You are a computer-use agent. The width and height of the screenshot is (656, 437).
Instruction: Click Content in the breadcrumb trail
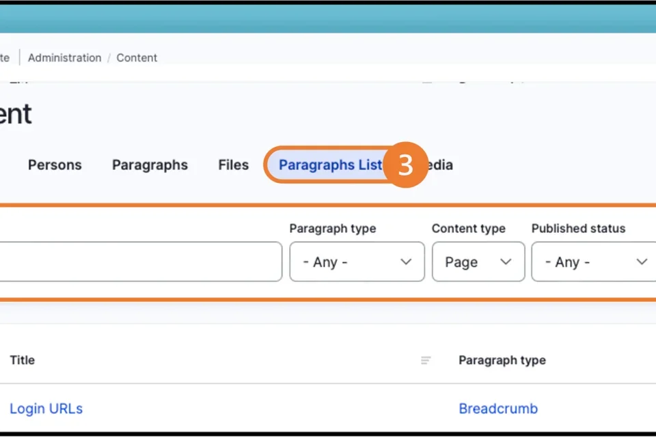(x=136, y=58)
